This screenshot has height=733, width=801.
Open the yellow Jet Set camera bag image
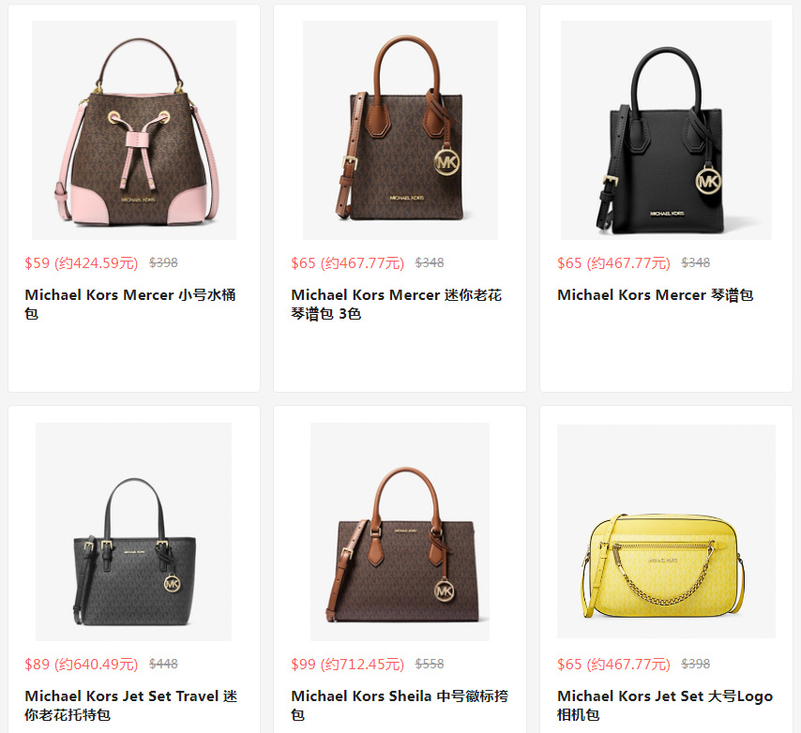tap(666, 531)
